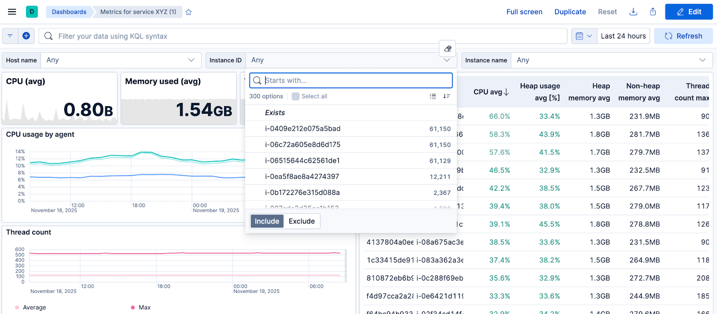Open the dashboard in Full screen
The image size is (717, 314).
click(524, 12)
